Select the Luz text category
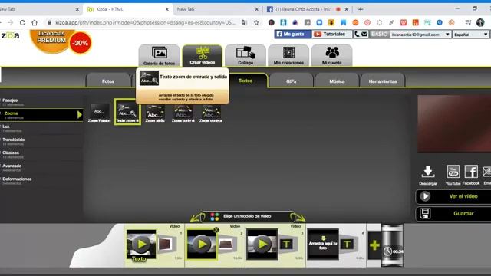This screenshot has width=491, height=276. (x=41, y=128)
